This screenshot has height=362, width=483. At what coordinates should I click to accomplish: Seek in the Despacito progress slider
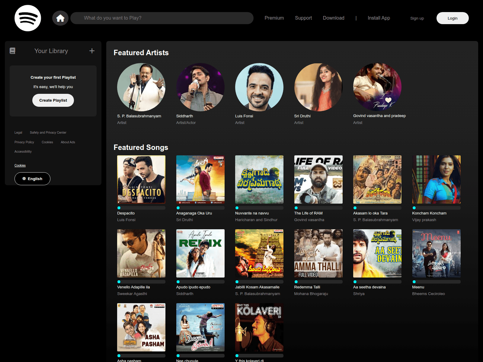click(141, 208)
